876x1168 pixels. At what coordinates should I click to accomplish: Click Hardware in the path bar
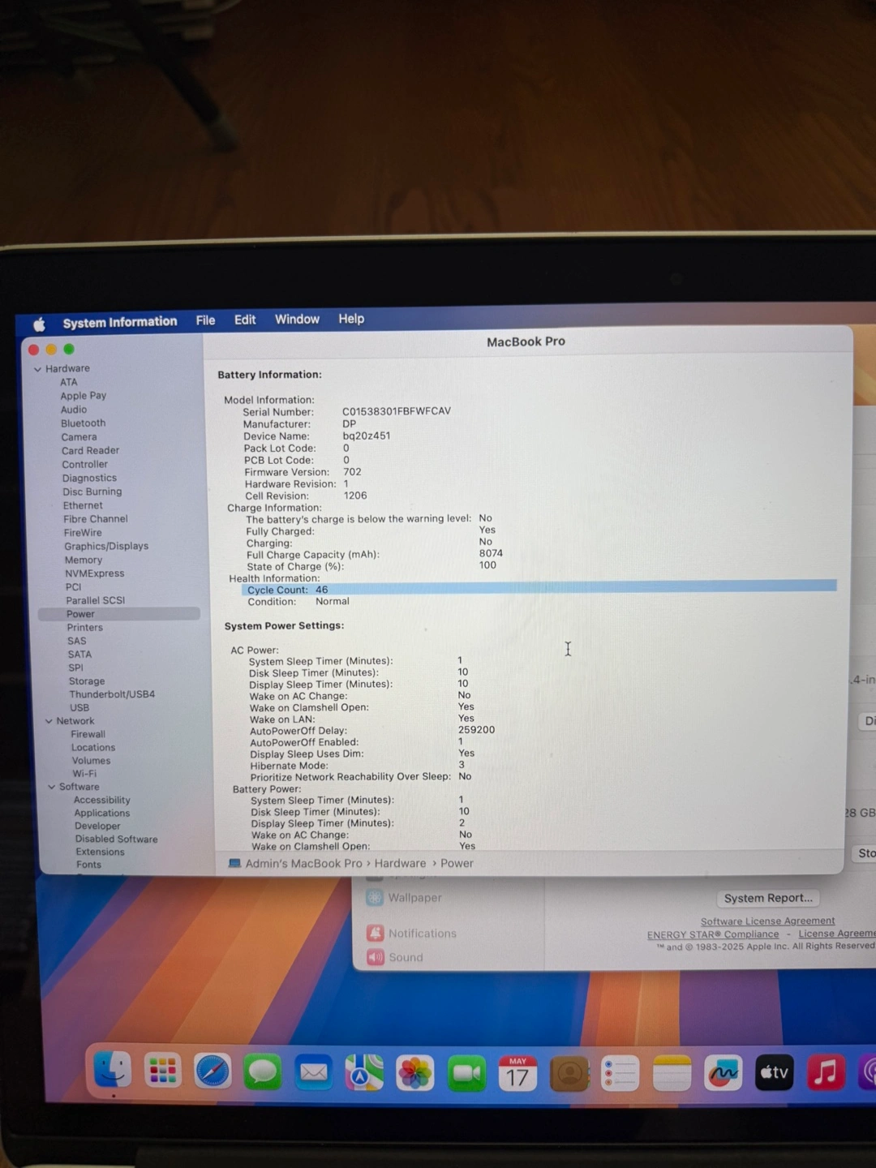[x=400, y=863]
